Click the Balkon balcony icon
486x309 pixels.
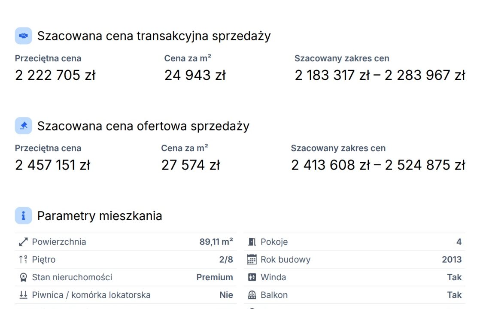[252, 295]
